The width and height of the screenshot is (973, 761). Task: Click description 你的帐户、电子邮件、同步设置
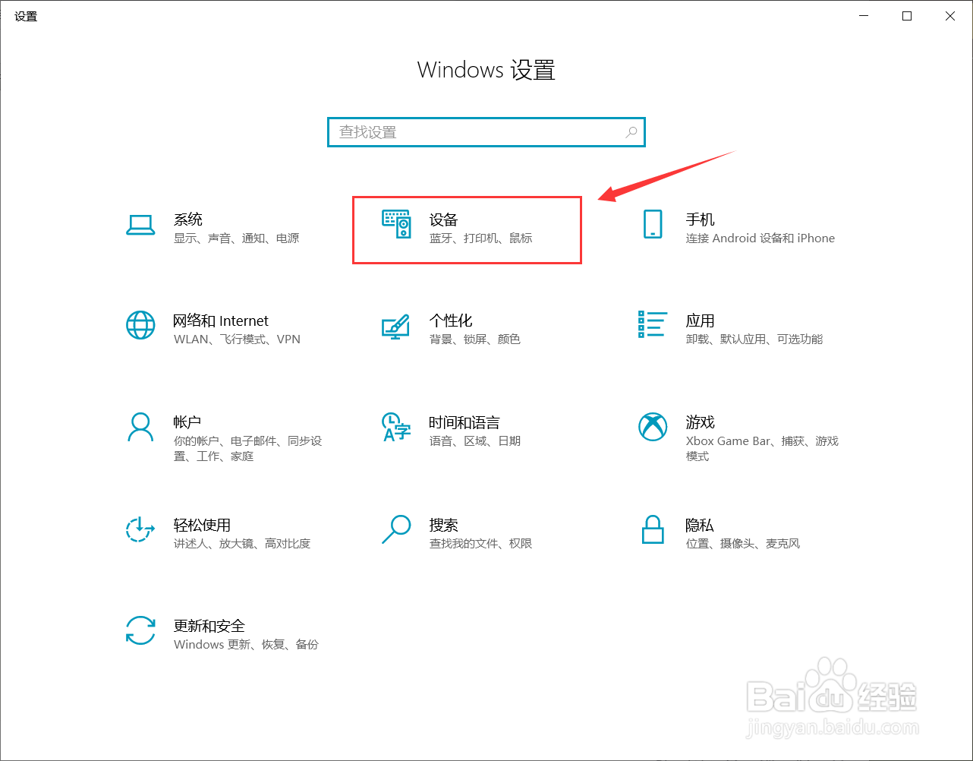pyautogui.click(x=248, y=448)
